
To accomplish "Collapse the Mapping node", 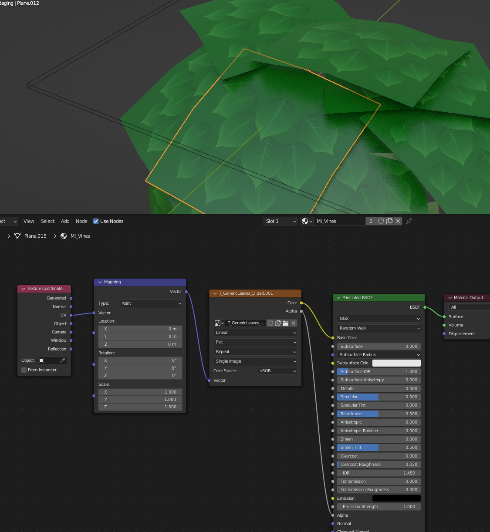I will click(x=100, y=282).
